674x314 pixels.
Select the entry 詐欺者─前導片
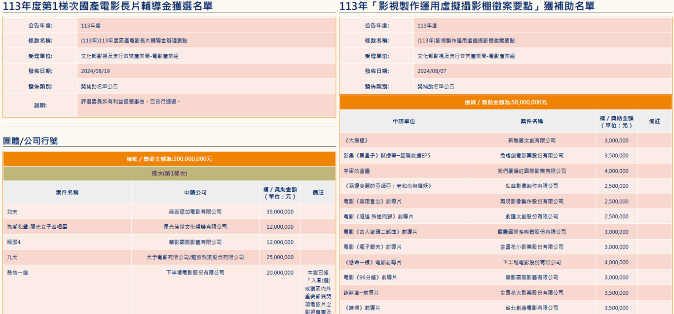361,293
